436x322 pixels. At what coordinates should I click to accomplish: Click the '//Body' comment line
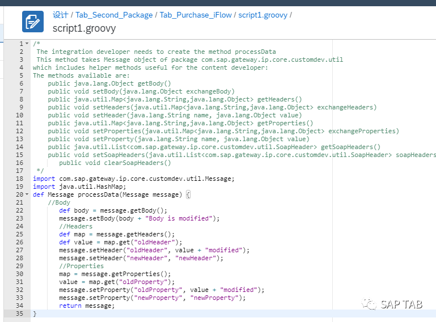[x=59, y=202]
